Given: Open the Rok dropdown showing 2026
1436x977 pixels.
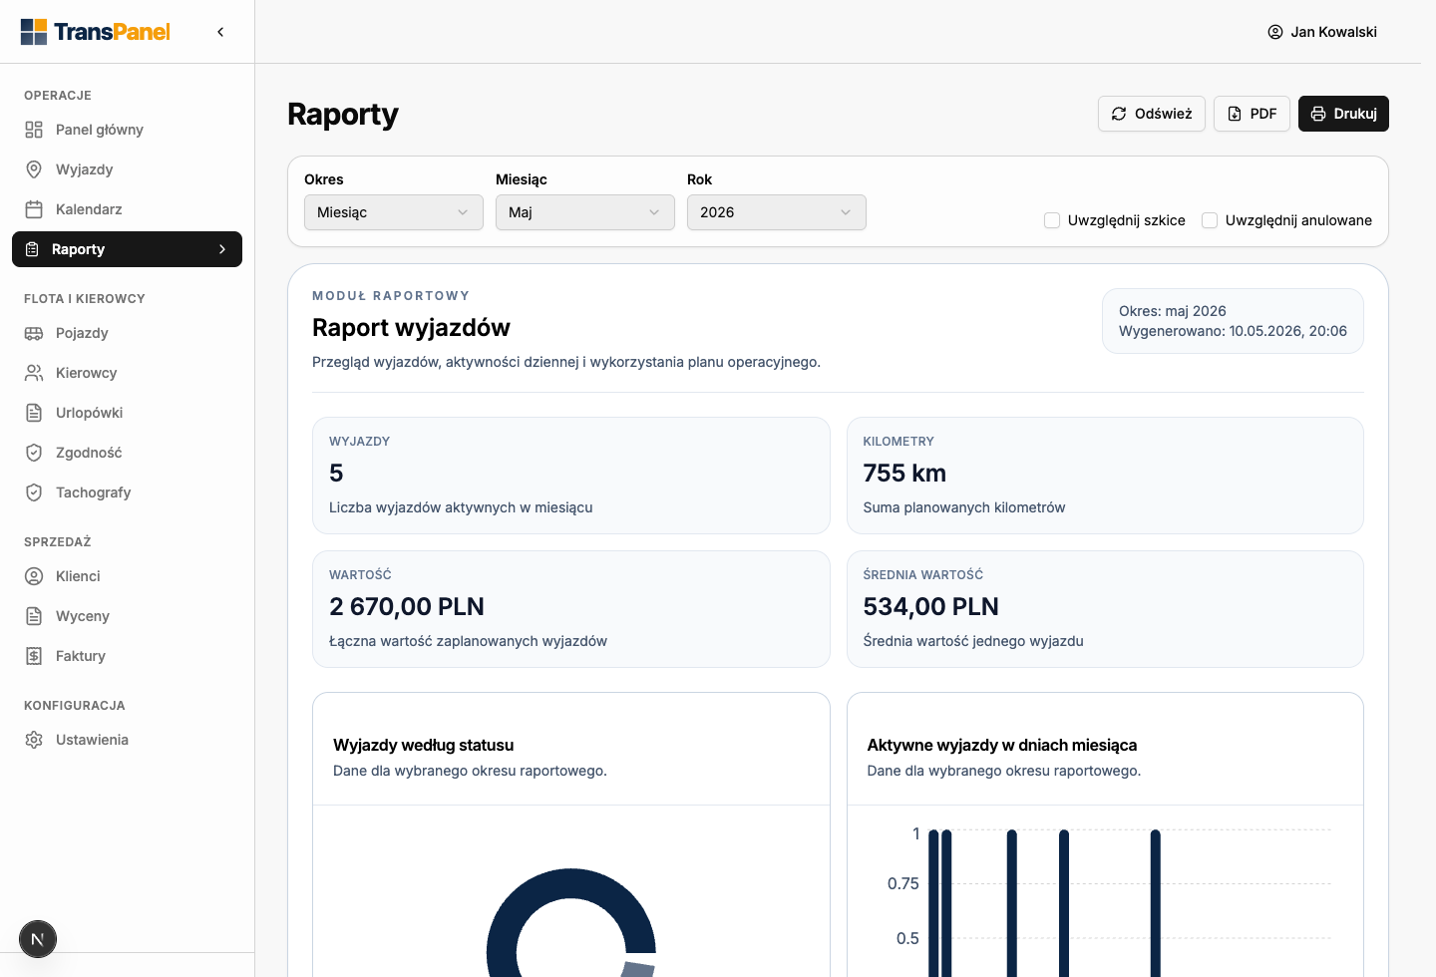Looking at the screenshot, I should click(777, 212).
